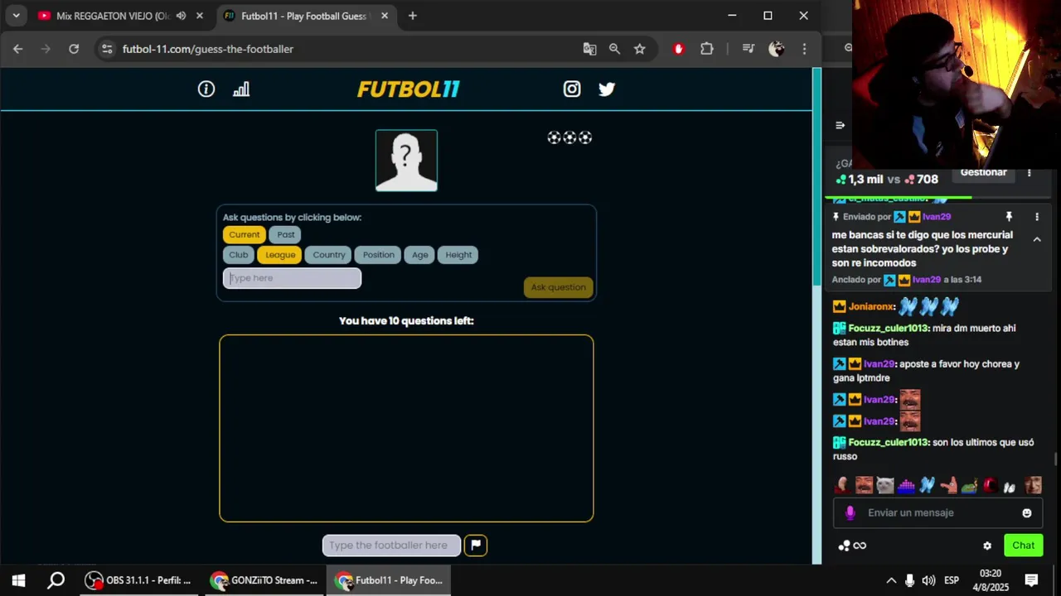The image size is (1061, 596).
Task: Open a new browser tab
Action: coord(413,16)
